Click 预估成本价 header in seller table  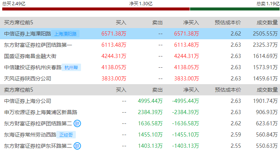click(228, 90)
